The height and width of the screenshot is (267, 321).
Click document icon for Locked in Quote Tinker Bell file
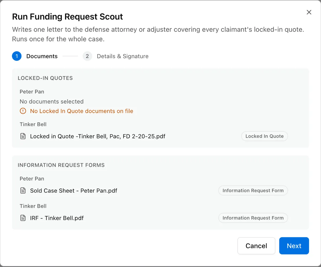23,136
